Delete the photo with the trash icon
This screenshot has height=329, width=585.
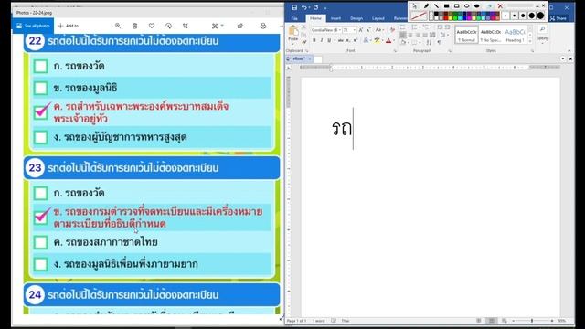[x=134, y=26]
